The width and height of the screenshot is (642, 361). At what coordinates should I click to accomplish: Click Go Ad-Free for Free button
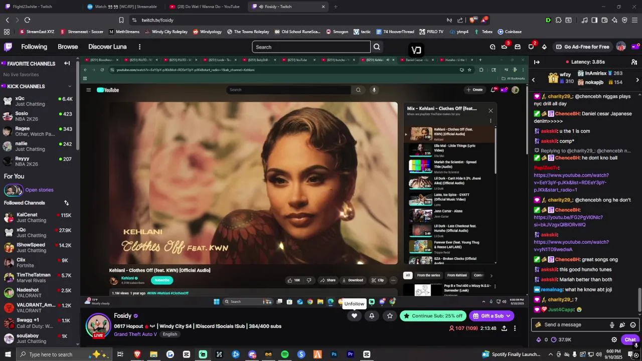coord(582,47)
